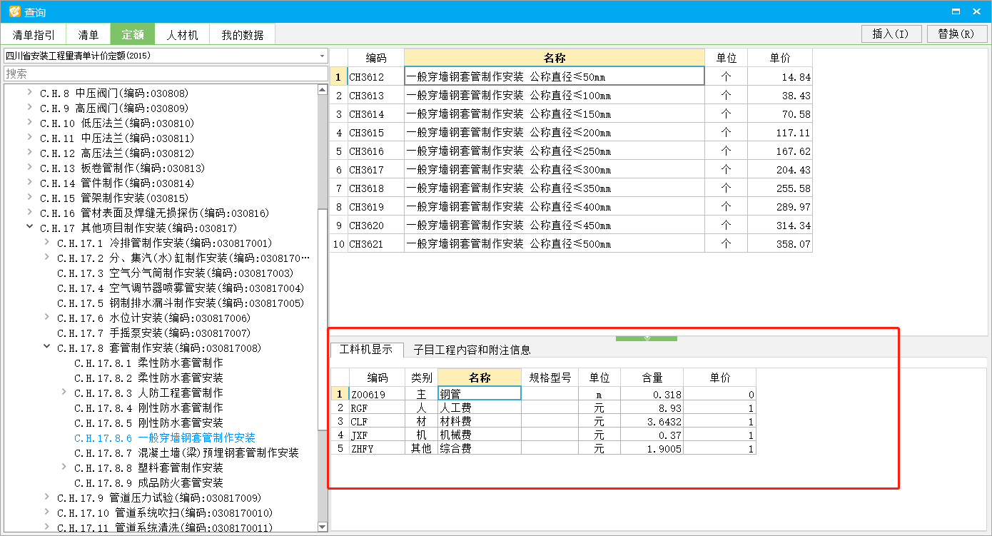This screenshot has height=536, width=992.
Task: Select C.H.15 管架制作安装 item
Action: pos(113,198)
